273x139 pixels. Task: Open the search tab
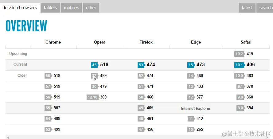tap(265, 8)
